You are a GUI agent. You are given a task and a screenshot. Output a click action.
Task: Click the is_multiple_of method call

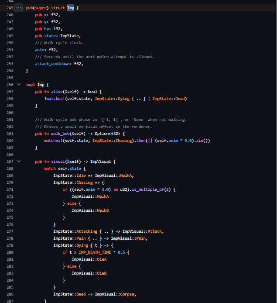click(x=148, y=189)
